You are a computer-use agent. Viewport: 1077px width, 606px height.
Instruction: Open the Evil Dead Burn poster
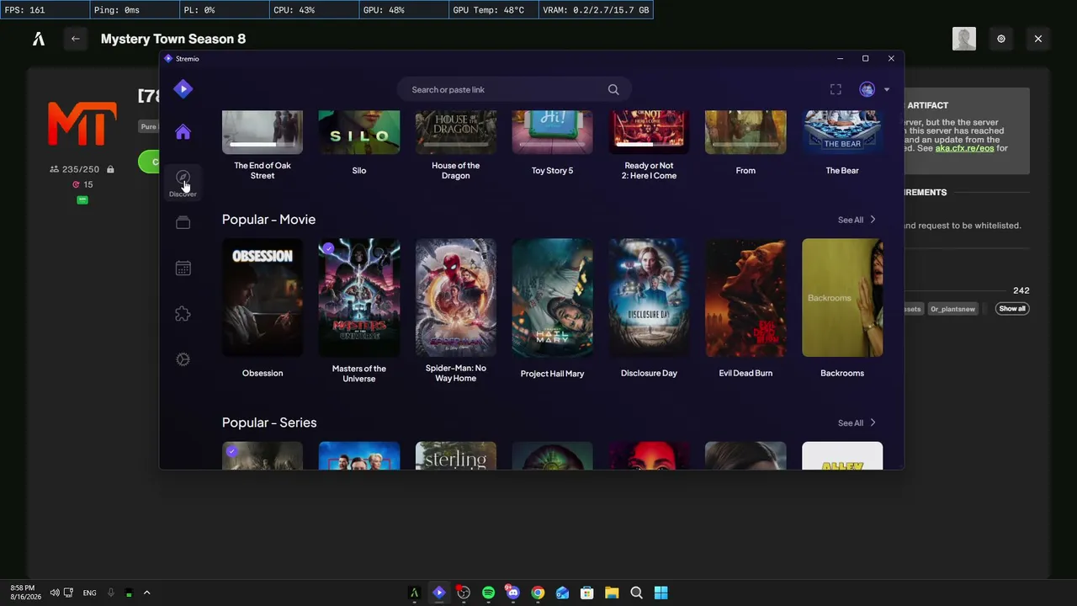(745, 298)
